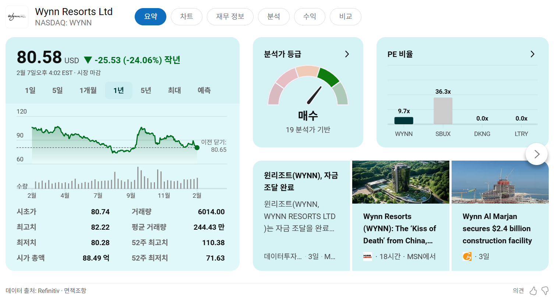Click the analyst rating gauge needle
555x301 pixels.
click(x=314, y=96)
